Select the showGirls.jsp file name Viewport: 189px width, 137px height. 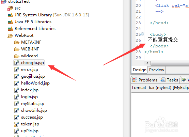click(x=34, y=111)
